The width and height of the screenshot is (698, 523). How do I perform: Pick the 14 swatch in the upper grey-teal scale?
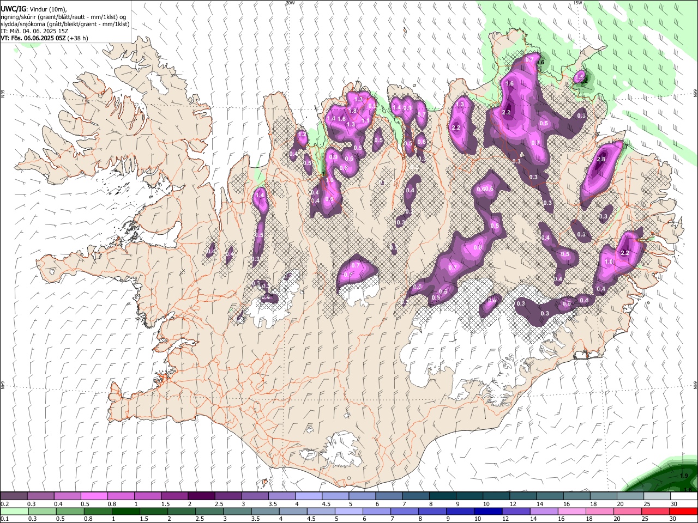point(550,496)
